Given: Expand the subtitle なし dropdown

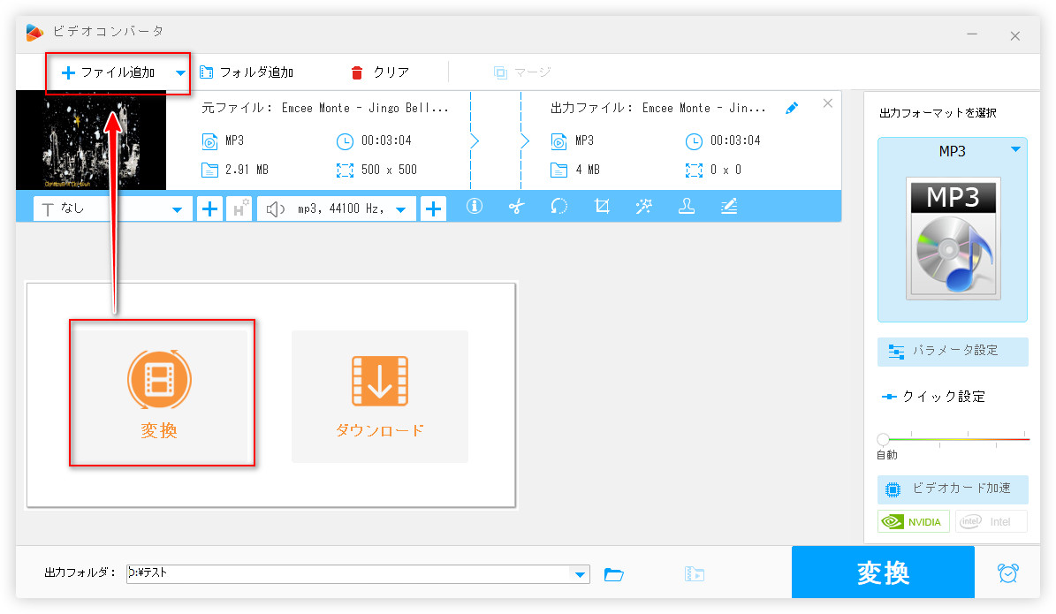Looking at the screenshot, I should click(x=178, y=209).
